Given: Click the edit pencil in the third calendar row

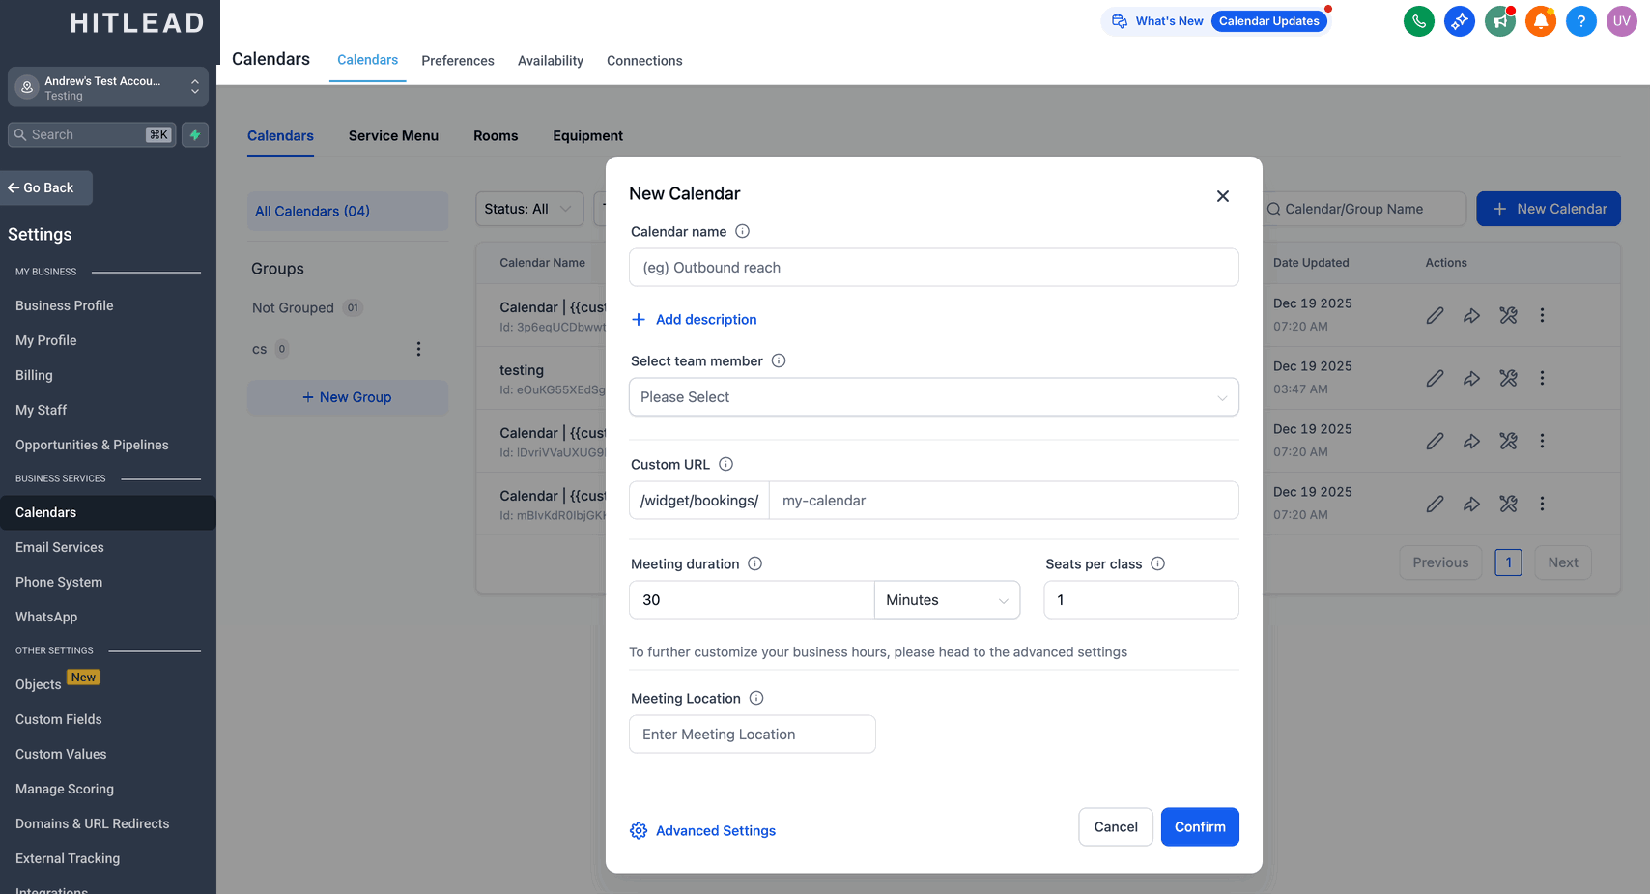Looking at the screenshot, I should click(1436, 441).
